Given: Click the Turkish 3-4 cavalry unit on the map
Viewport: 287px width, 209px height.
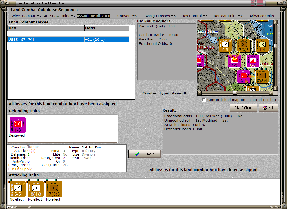Looking at the screenshot, I should (244, 77).
